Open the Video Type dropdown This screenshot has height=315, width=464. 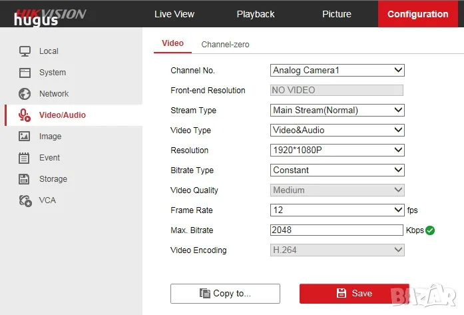[337, 130]
